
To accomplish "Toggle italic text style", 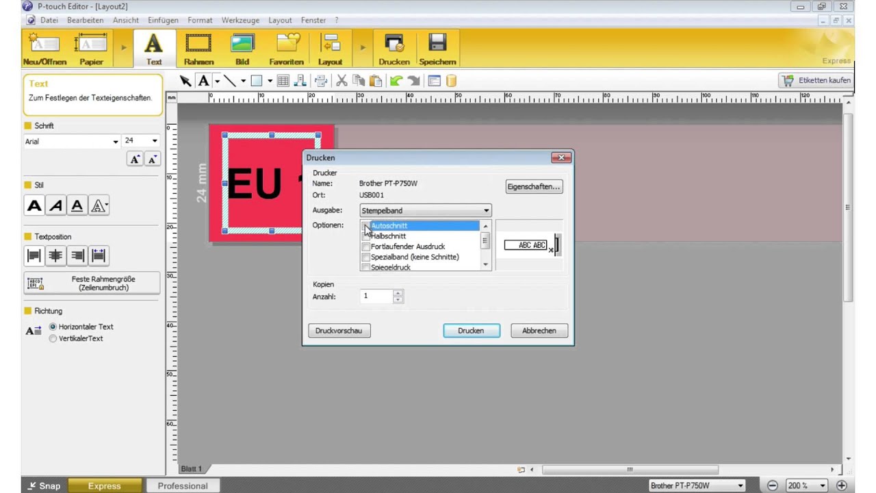I will (x=56, y=205).
